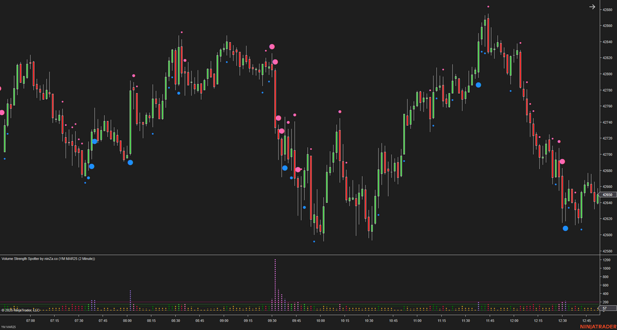Click the 42740 price axis label
Screen dimensions: 617x330
[x=607, y=122]
